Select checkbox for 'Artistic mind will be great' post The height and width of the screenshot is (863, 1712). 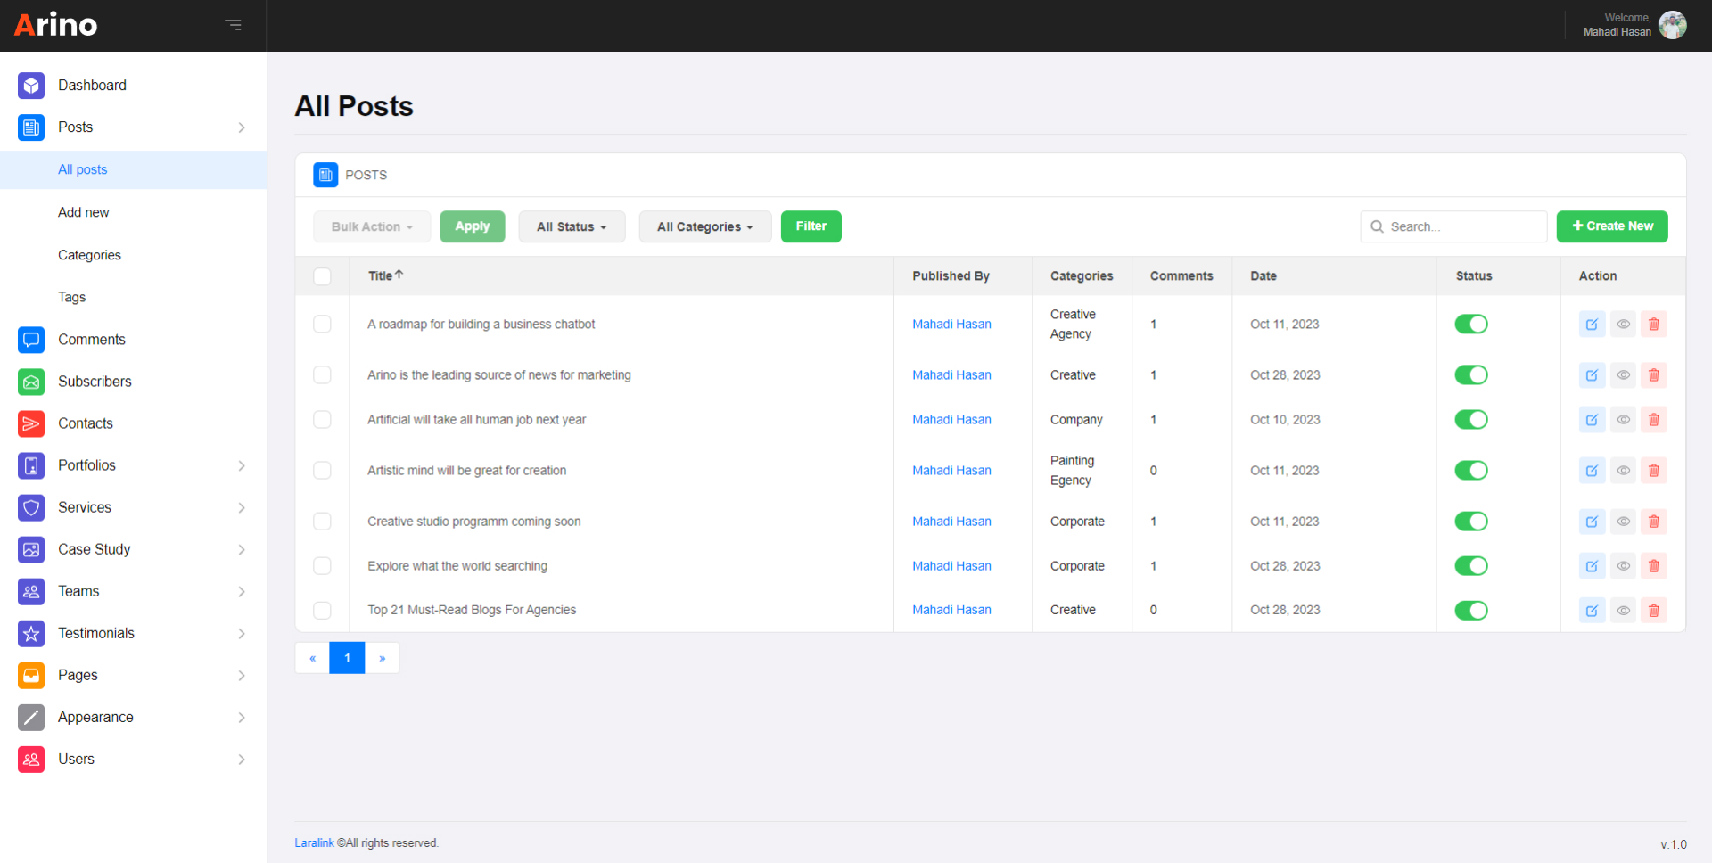click(x=323, y=471)
